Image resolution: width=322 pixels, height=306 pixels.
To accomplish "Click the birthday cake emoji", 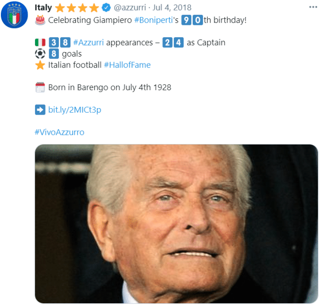I will coord(40,20).
